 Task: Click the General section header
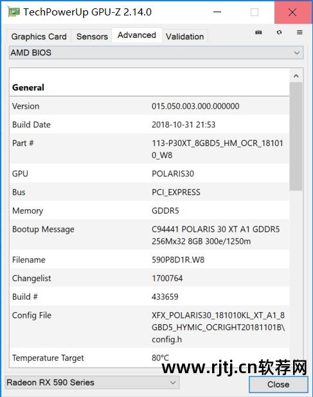click(x=28, y=88)
